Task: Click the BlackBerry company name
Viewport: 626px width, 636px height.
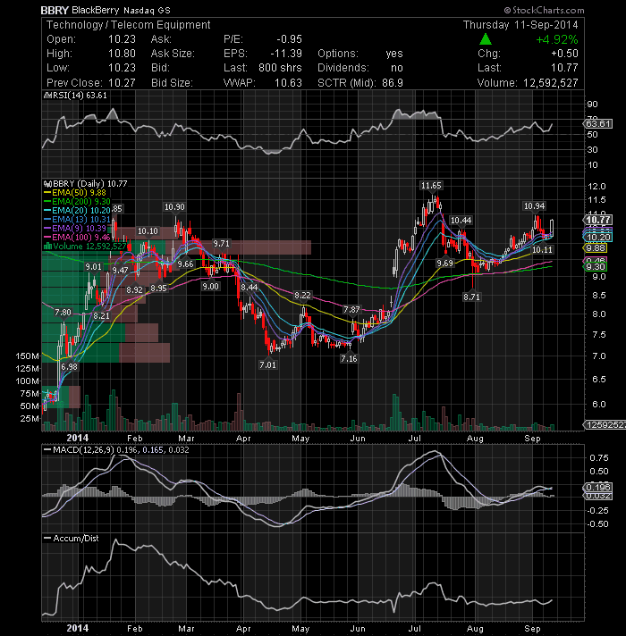Action: click(x=96, y=10)
